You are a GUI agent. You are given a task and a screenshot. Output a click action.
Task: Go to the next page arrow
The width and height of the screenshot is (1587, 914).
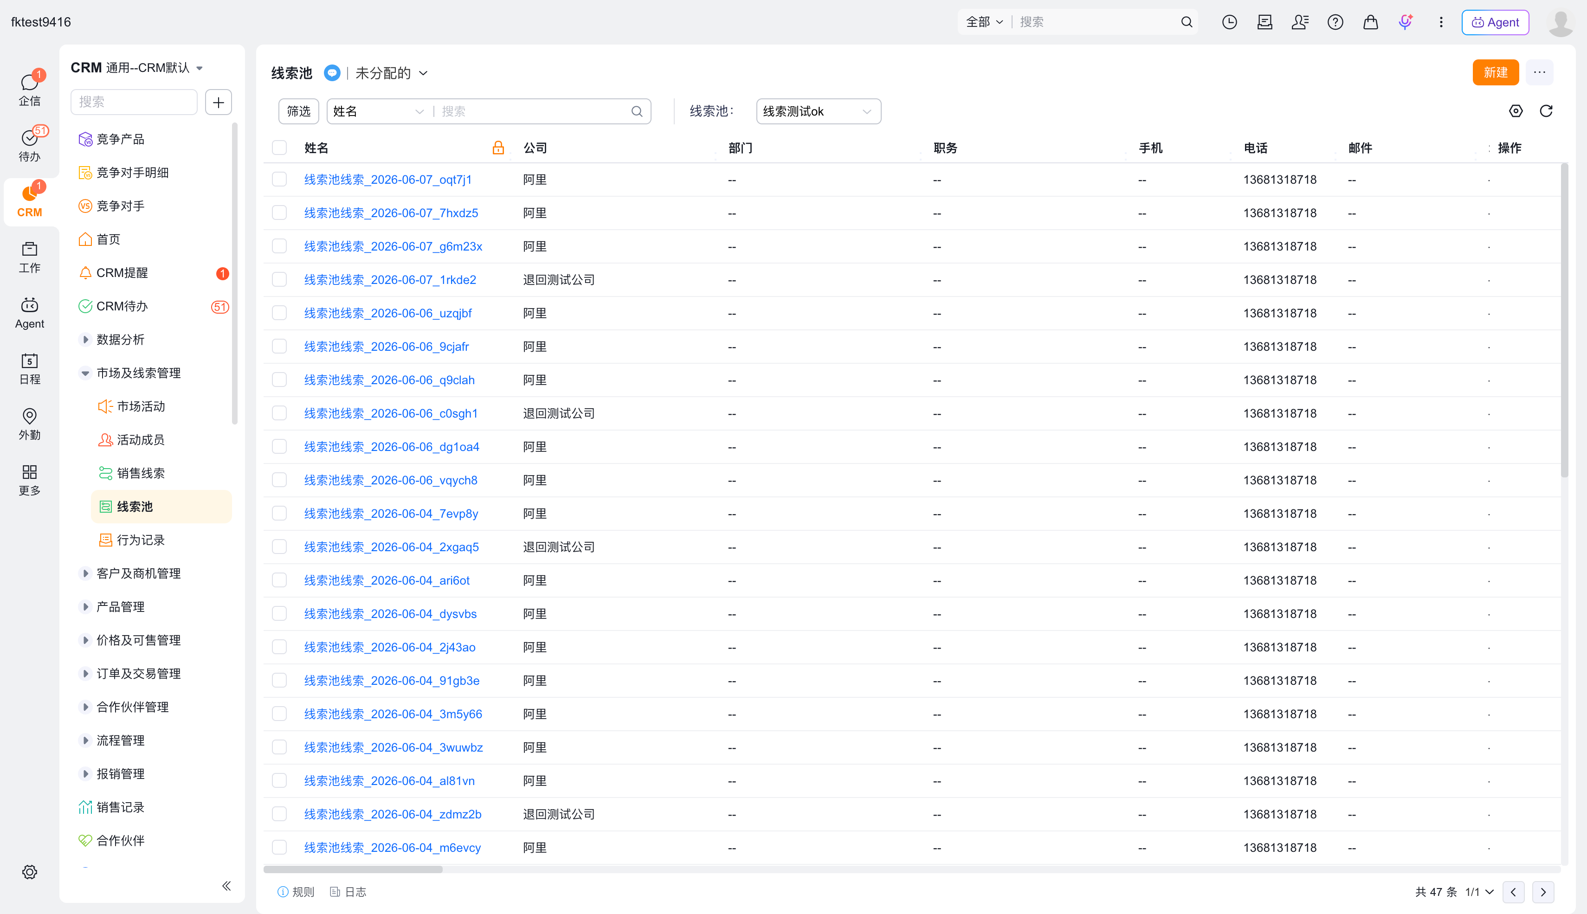click(1543, 892)
